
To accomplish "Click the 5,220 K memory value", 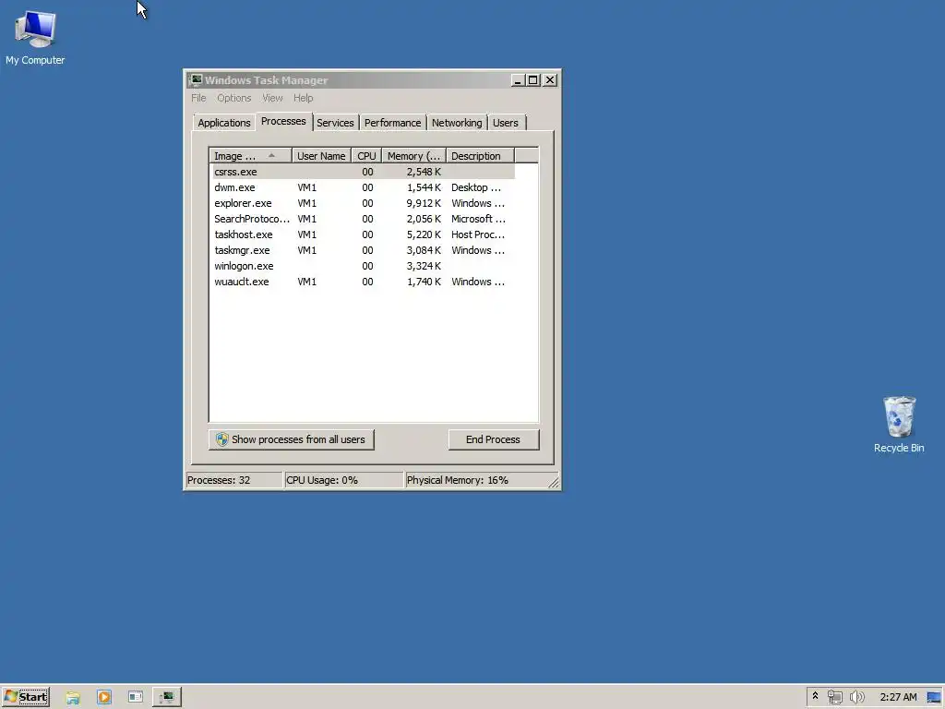I will [424, 234].
